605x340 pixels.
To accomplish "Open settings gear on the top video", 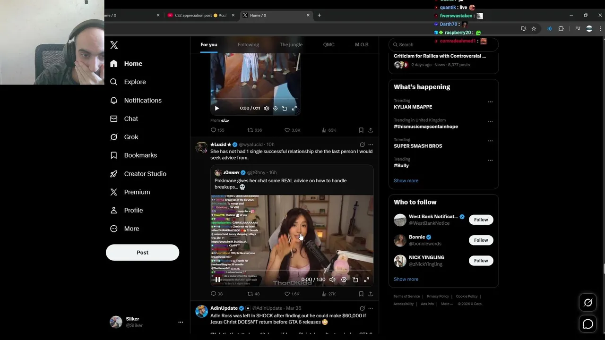I will click(276, 108).
